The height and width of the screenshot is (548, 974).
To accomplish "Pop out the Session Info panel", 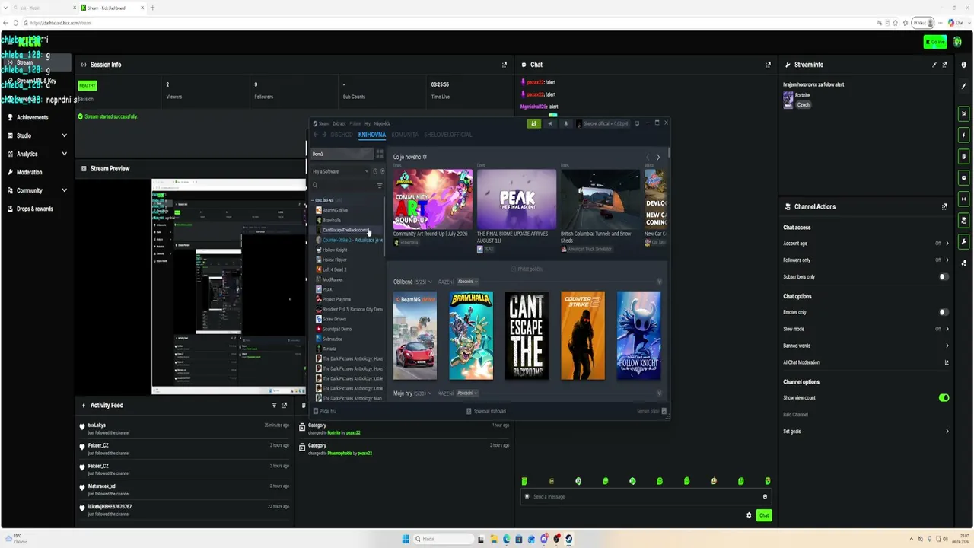I will (504, 65).
